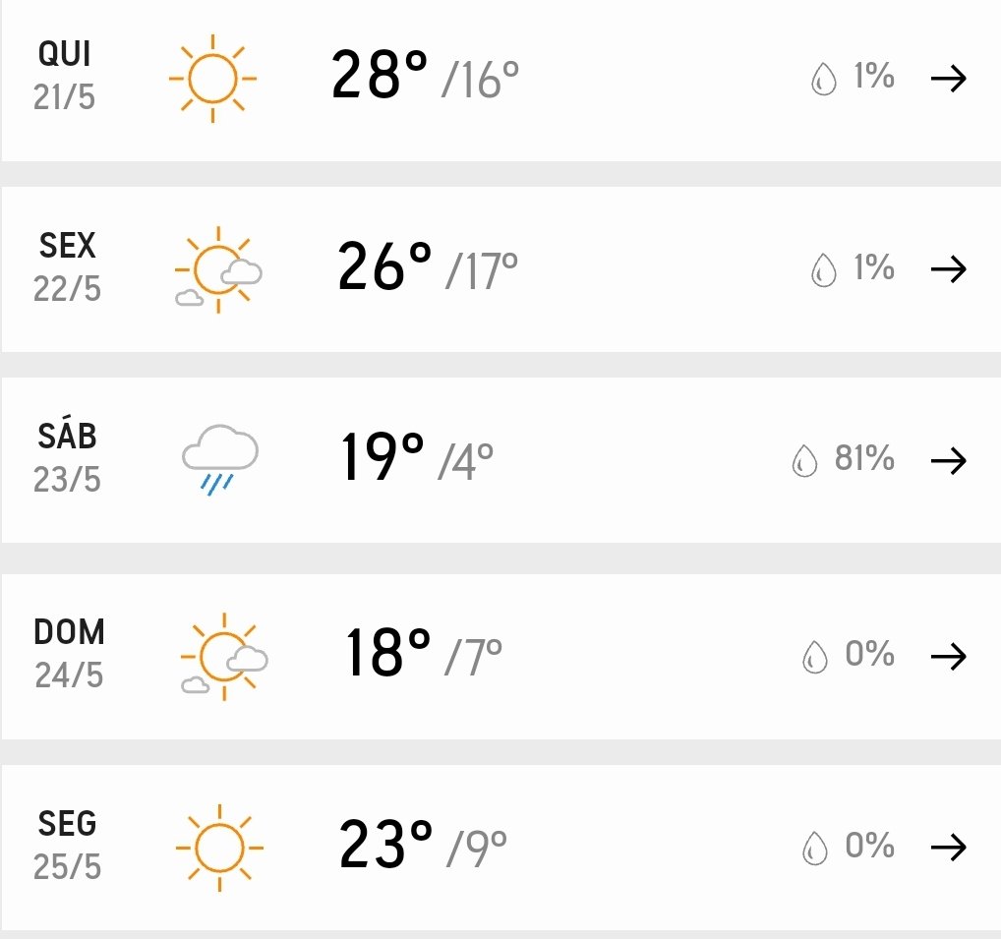Click the raindrop icon on the SEG row
1001x939 pixels.
click(814, 848)
